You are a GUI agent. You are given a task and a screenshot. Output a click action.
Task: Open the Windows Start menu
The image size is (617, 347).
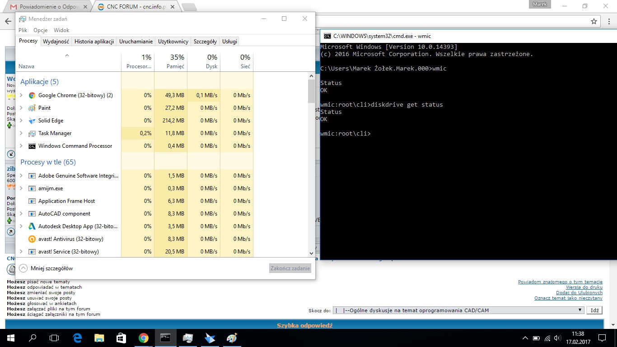click(11, 338)
